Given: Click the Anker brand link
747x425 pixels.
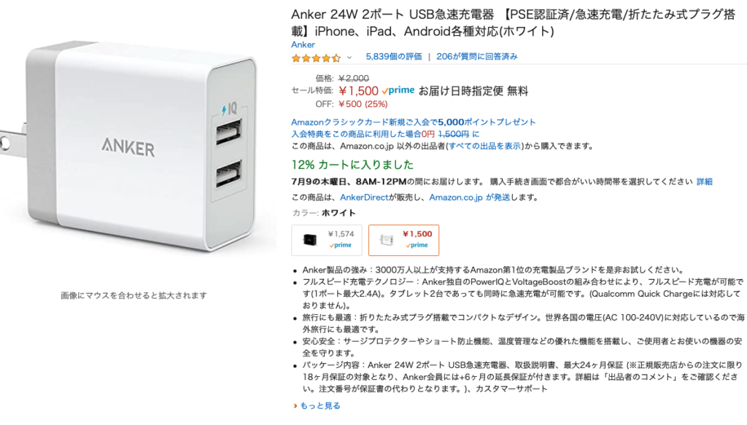Looking at the screenshot, I should [x=303, y=44].
